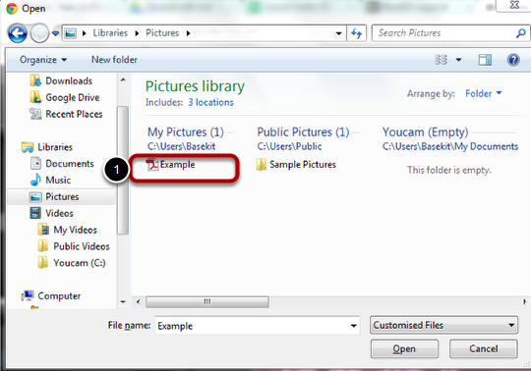531x371 pixels.
Task: Click Public Pictures (1) group header
Action: point(303,132)
